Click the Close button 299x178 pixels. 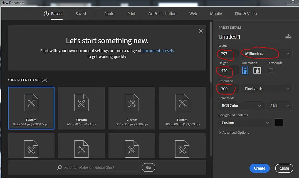(x=284, y=168)
